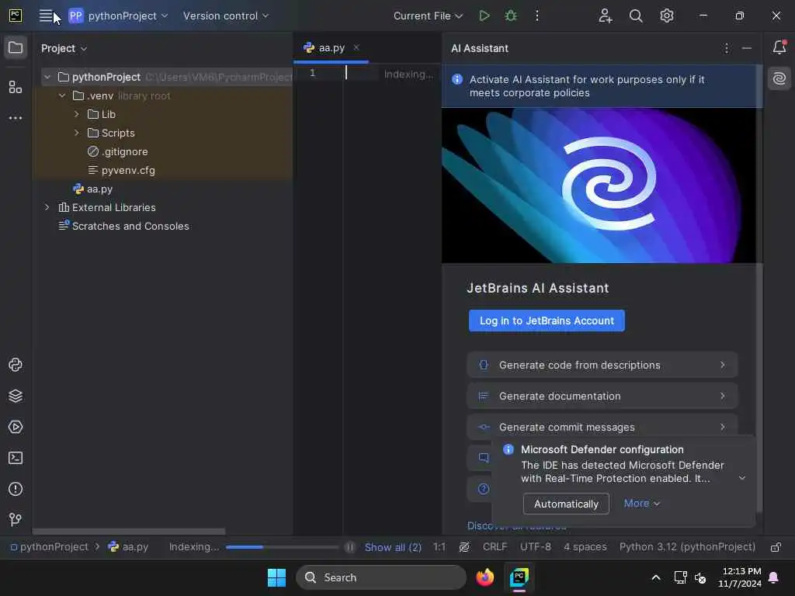Image resolution: width=795 pixels, height=596 pixels.
Task: Open AI Assistant panel options dots
Action: (727, 48)
